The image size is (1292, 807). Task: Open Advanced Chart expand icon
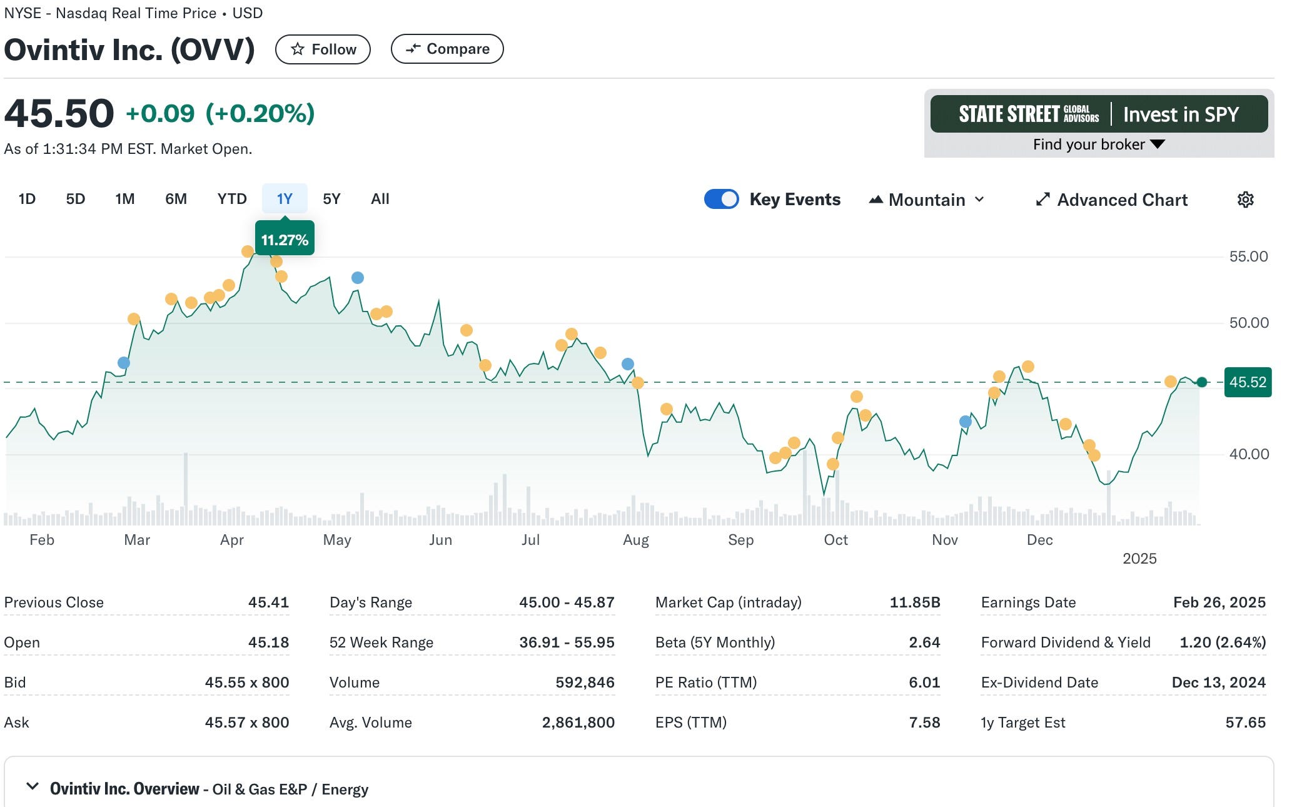1042,200
